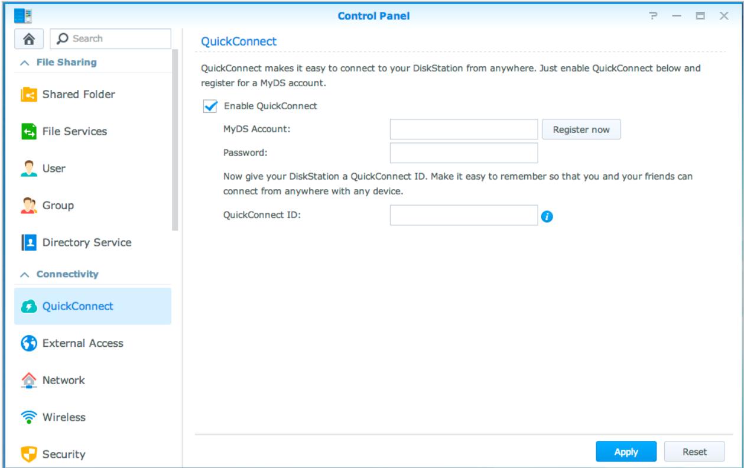This screenshot has width=744, height=468.
Task: Go to Wireless settings
Action: [93, 417]
